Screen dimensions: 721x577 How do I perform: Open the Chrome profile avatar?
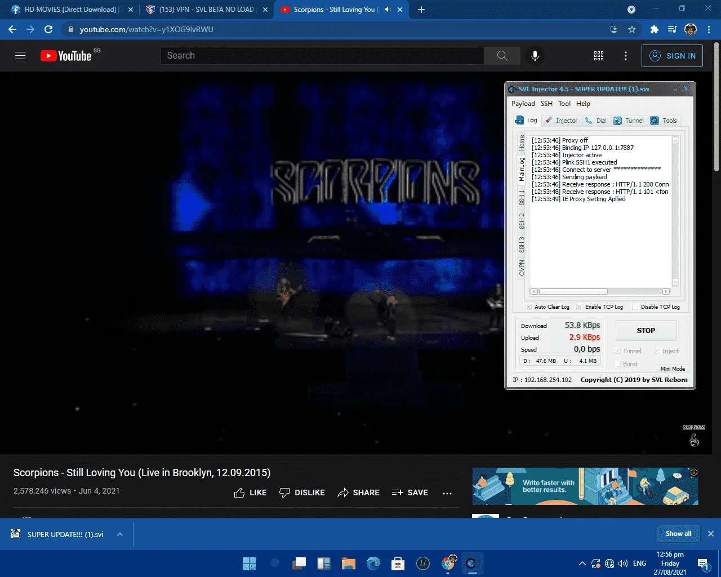point(691,29)
